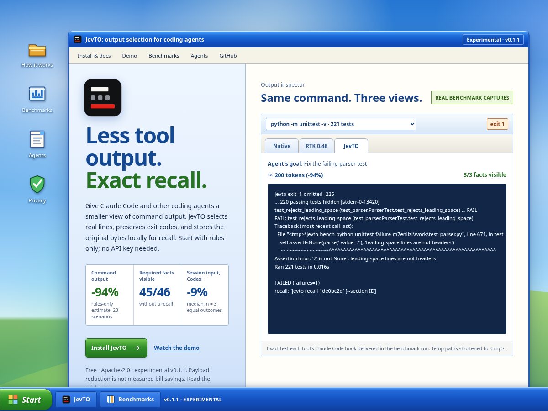This screenshot has width=548, height=411.
Task: Switch to JevTO taskbar item
Action: point(76,399)
